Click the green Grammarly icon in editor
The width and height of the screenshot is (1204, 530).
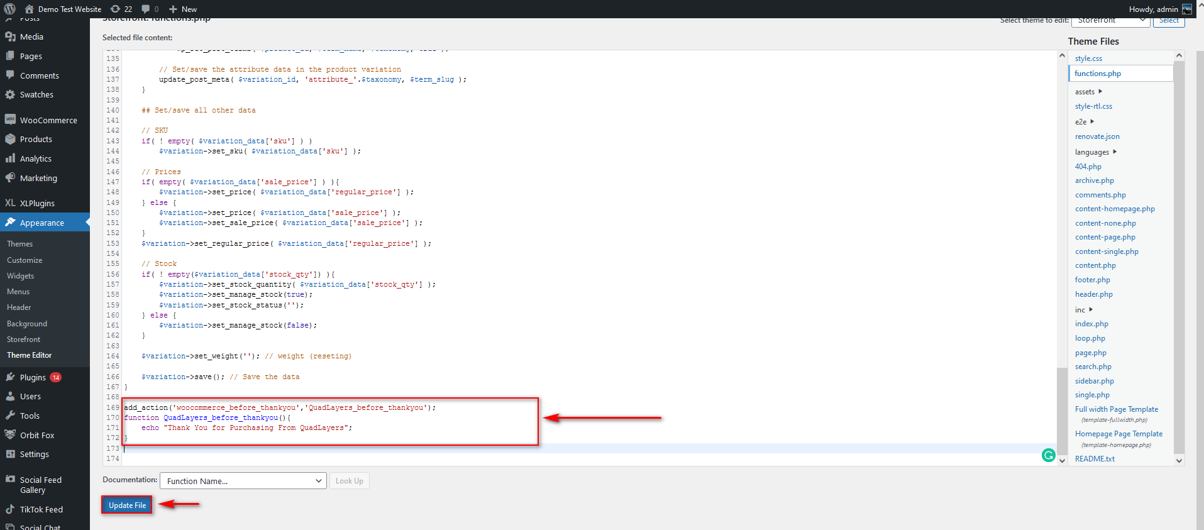(1048, 455)
